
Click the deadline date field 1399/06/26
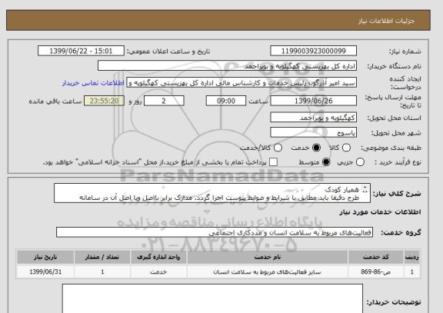pyautogui.click(x=313, y=101)
